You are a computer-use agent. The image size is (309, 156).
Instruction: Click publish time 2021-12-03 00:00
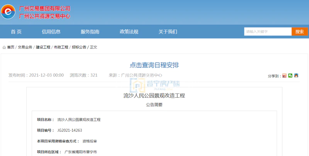point(46,75)
